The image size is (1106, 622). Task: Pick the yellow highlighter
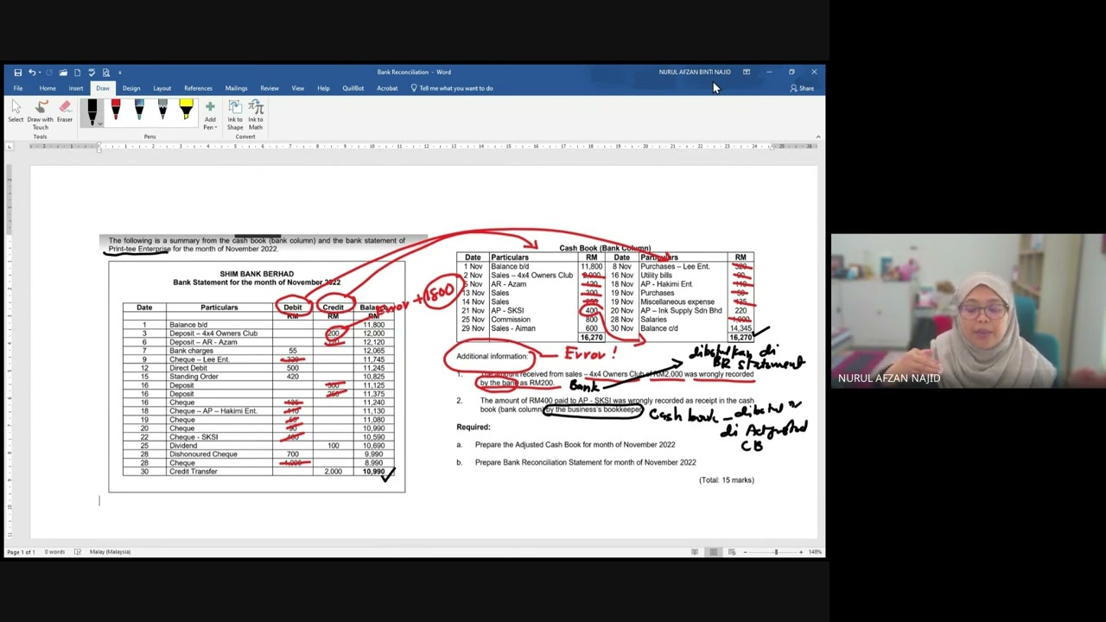186,110
